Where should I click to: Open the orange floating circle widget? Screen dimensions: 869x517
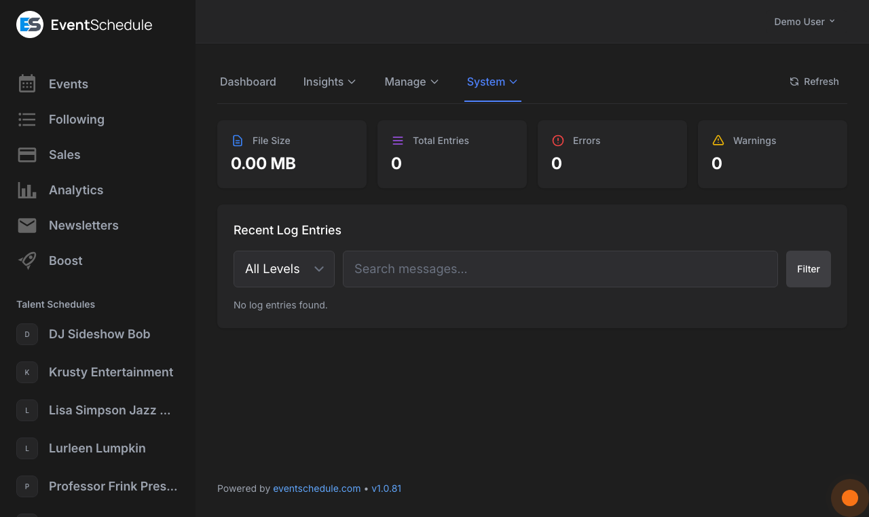[x=850, y=498]
